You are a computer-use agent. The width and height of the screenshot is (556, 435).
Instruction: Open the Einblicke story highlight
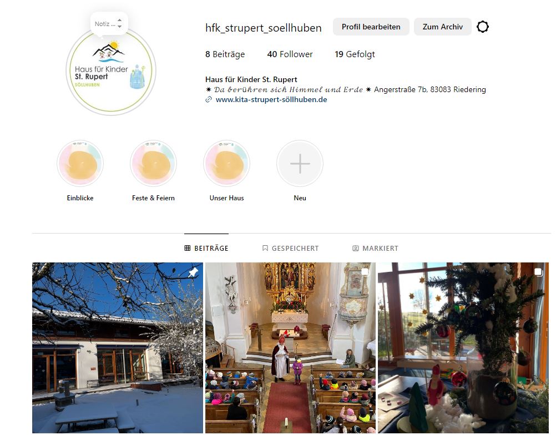(x=80, y=164)
